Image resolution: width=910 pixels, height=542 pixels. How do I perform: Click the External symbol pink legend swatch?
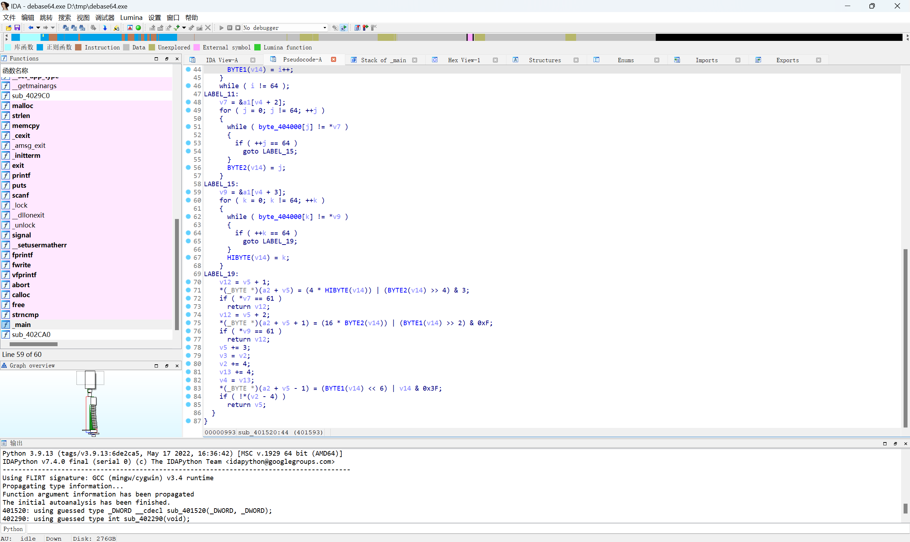pyautogui.click(x=197, y=47)
